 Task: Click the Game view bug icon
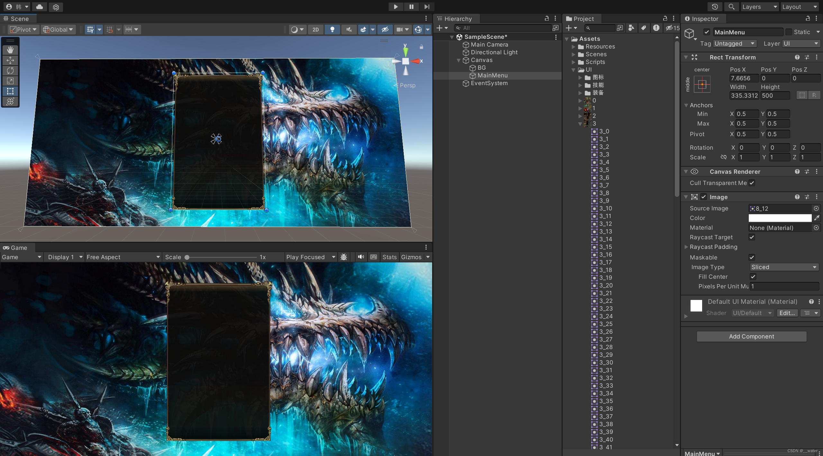(x=344, y=257)
